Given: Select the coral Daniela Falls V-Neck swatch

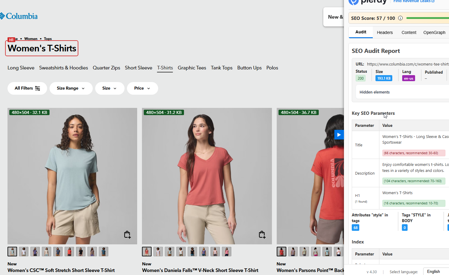Looking at the screenshot, I should [x=147, y=252].
